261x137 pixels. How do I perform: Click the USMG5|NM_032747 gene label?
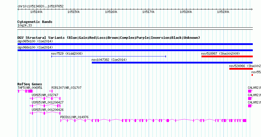[x=45, y=95]
